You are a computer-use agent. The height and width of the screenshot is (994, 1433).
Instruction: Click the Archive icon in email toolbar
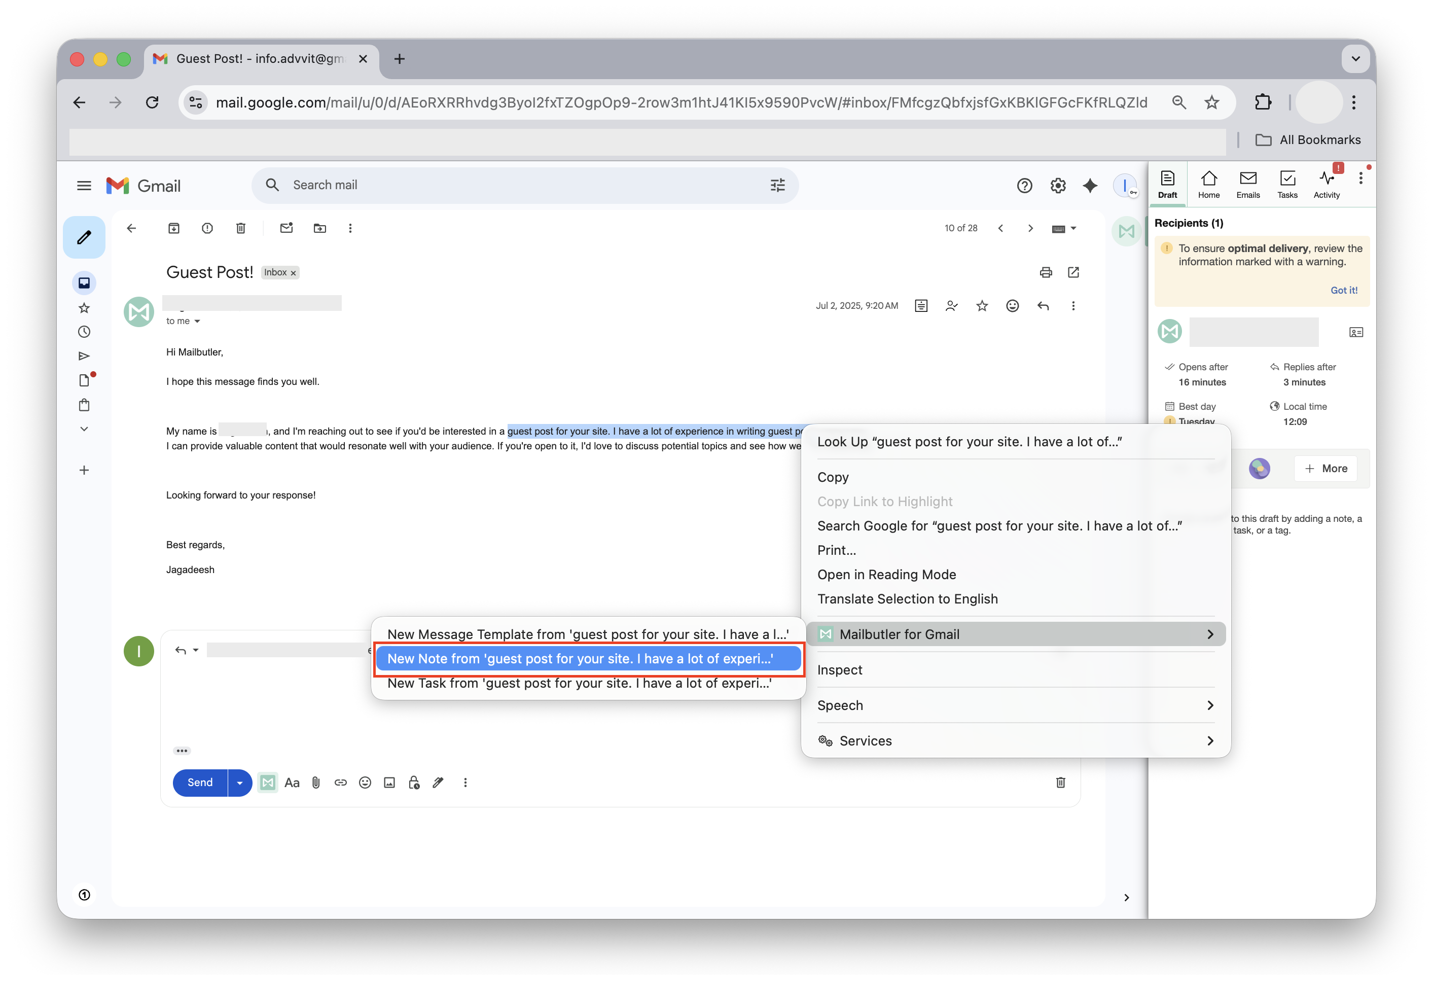coord(174,229)
